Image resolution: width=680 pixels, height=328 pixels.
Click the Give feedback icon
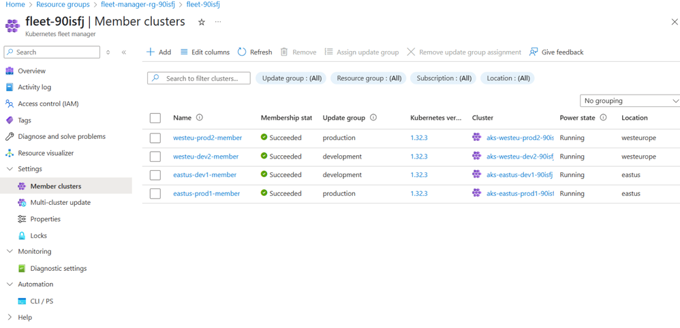[x=534, y=52]
